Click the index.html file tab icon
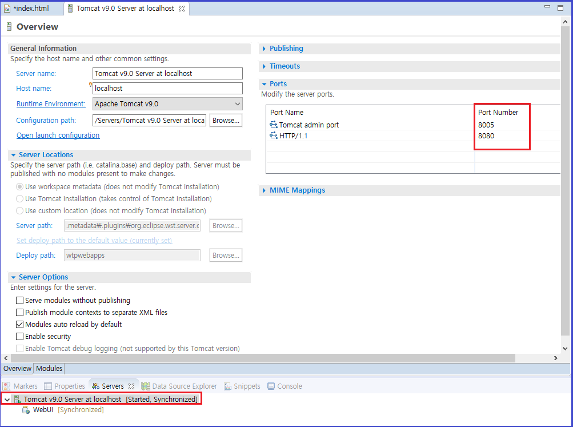The width and height of the screenshot is (573, 427). pos(7,9)
